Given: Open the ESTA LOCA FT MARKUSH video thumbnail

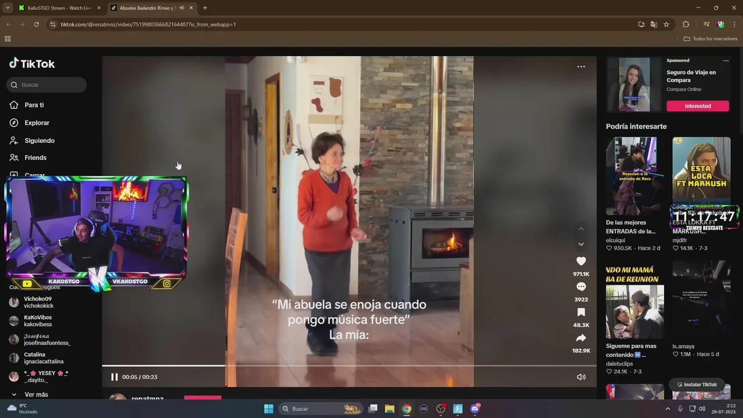Looking at the screenshot, I should pyautogui.click(x=701, y=171).
